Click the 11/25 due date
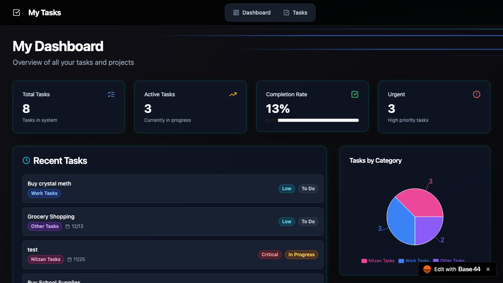The image size is (503, 283). 79,259
